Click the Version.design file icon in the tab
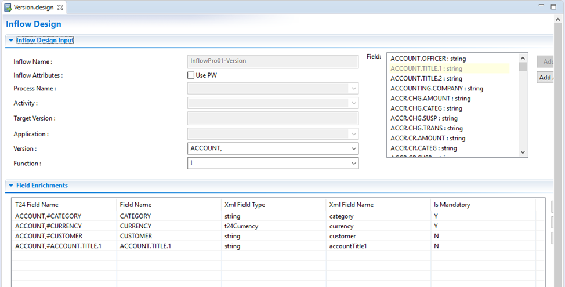This screenshot has width=565, height=287. 8,7
